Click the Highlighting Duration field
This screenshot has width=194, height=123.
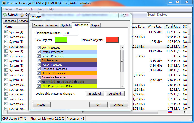(x=70, y=33)
